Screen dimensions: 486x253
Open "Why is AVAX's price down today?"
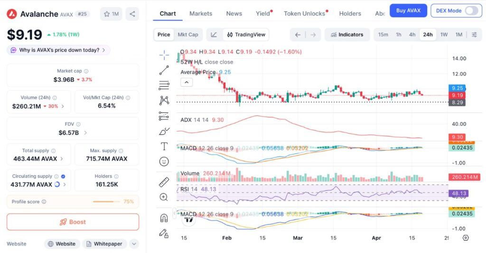coord(59,50)
